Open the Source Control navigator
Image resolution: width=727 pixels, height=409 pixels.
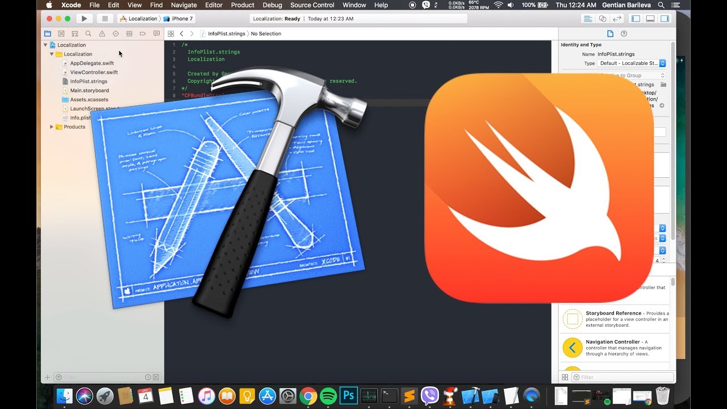point(61,34)
